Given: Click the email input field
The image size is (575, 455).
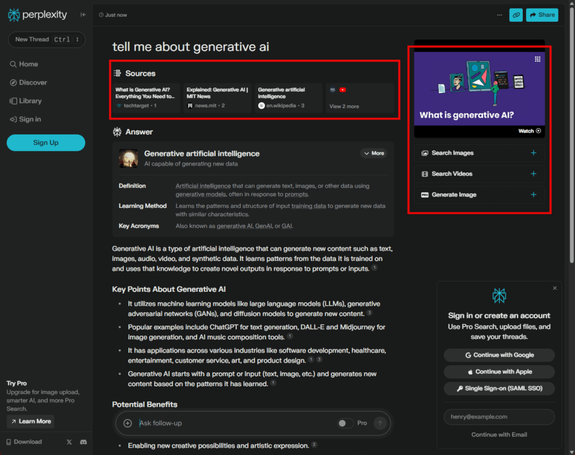Looking at the screenshot, I should (499, 417).
